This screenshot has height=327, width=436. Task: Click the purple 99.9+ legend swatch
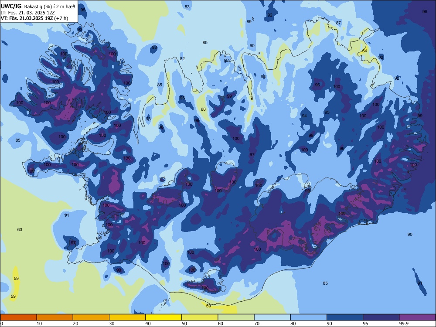coord(417,317)
